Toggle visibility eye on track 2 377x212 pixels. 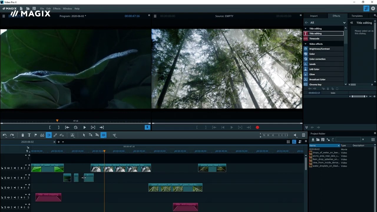tap(8, 168)
